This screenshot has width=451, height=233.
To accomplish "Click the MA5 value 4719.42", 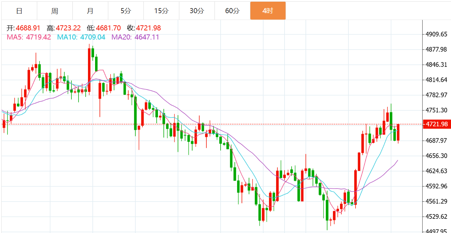I will tap(39, 37).
